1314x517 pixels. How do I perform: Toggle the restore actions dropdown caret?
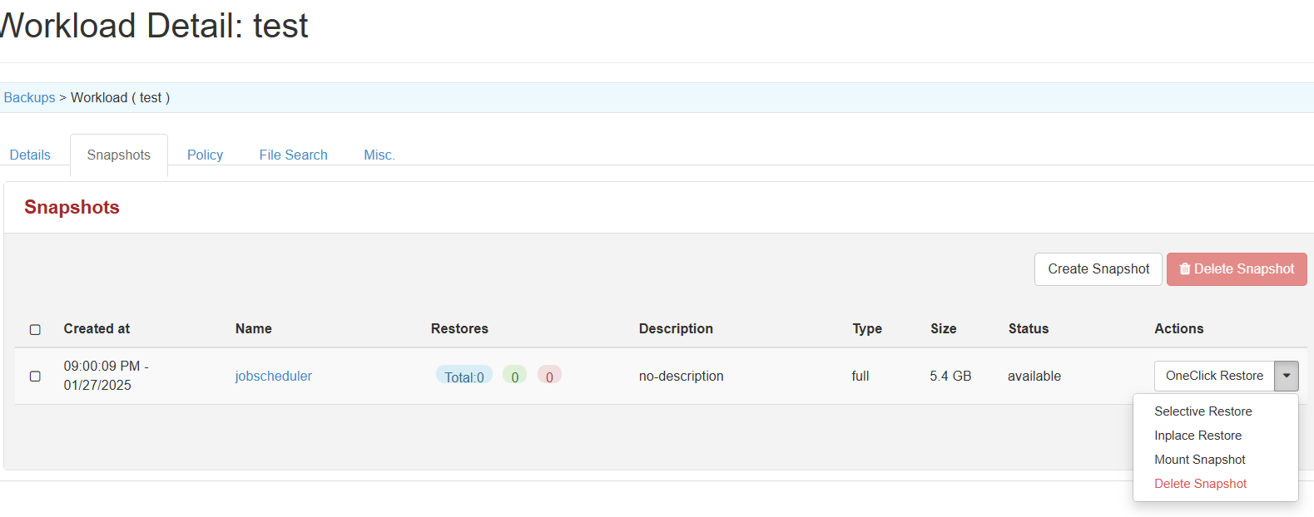tap(1287, 376)
